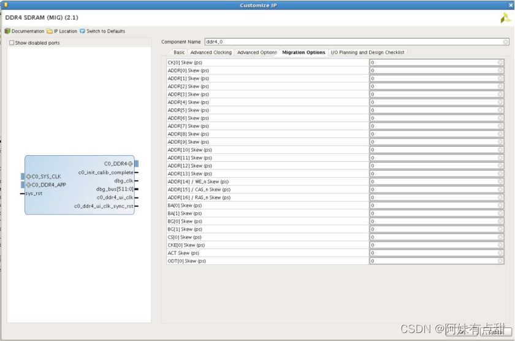515x341 pixels.
Task: Edit ADDR[16] / RAS_n Skew value field
Action: tap(437, 197)
